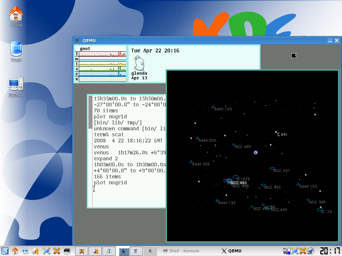Switch to virtual desktop 1
Screen dimensions: 342x256
(x=82, y=251)
